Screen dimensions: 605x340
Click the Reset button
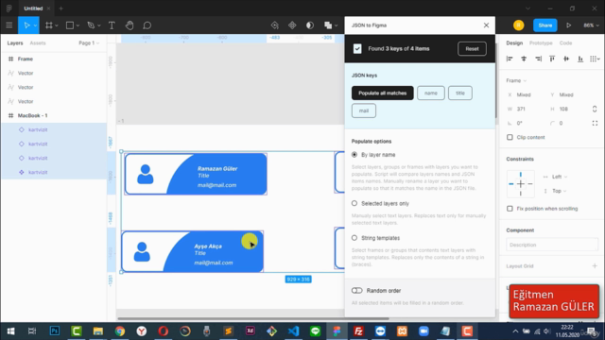472,49
